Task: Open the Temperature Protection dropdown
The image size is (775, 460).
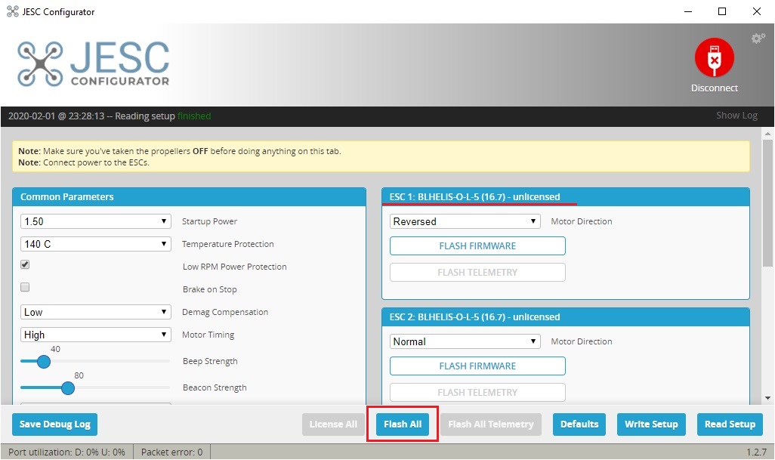Action: tap(95, 244)
